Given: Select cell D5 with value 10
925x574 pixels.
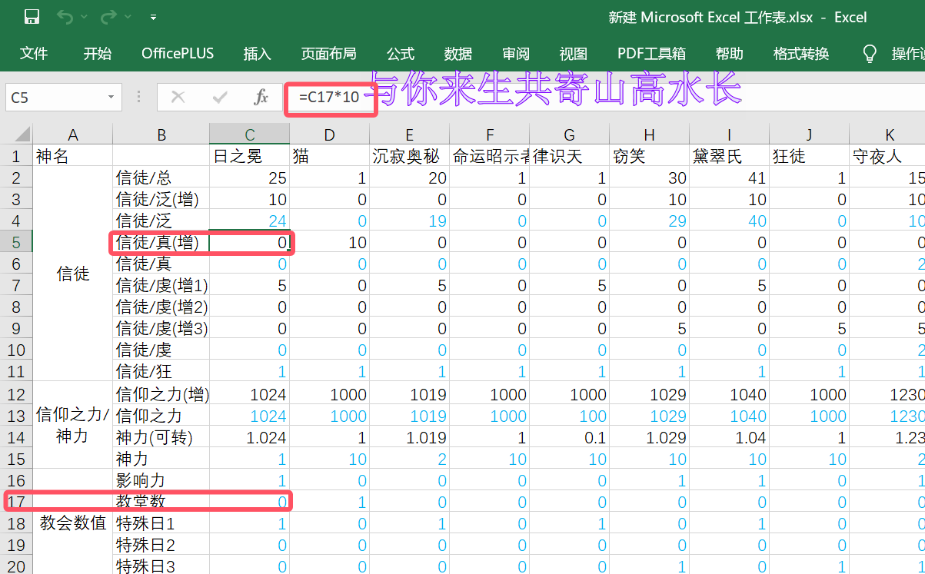Looking at the screenshot, I should point(329,243).
